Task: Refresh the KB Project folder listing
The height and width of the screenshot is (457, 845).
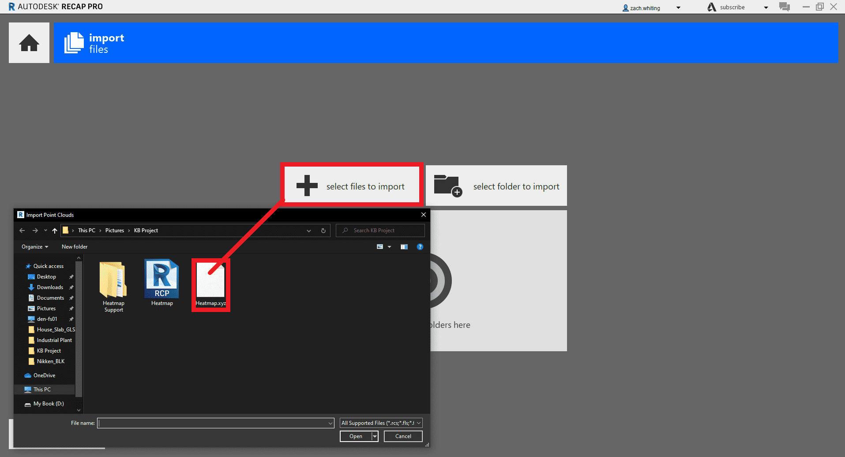Action: coord(323,230)
